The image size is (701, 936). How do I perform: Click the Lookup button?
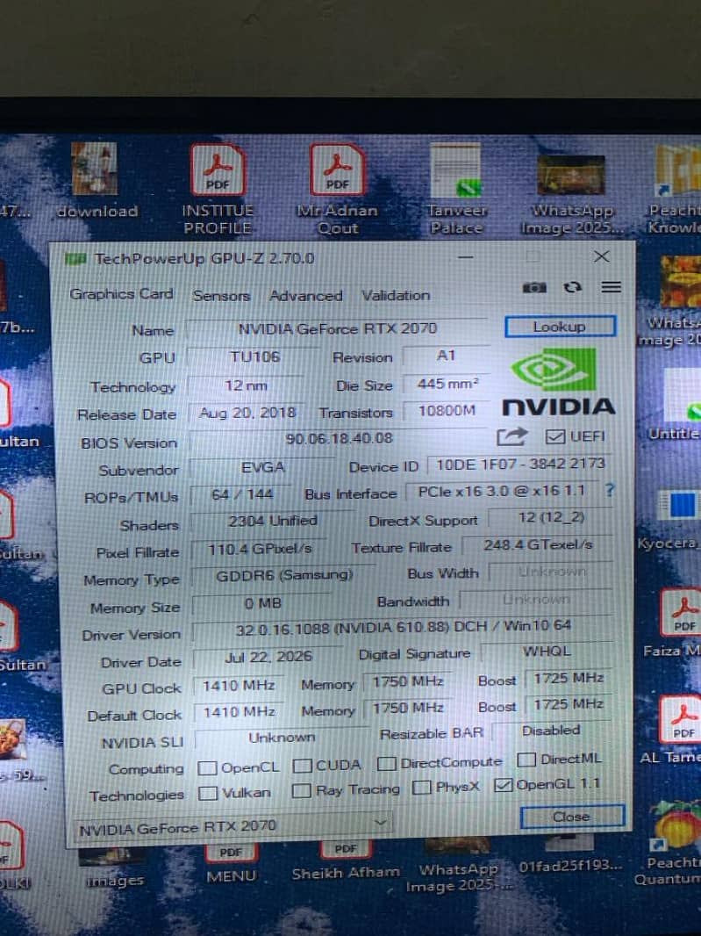click(560, 327)
